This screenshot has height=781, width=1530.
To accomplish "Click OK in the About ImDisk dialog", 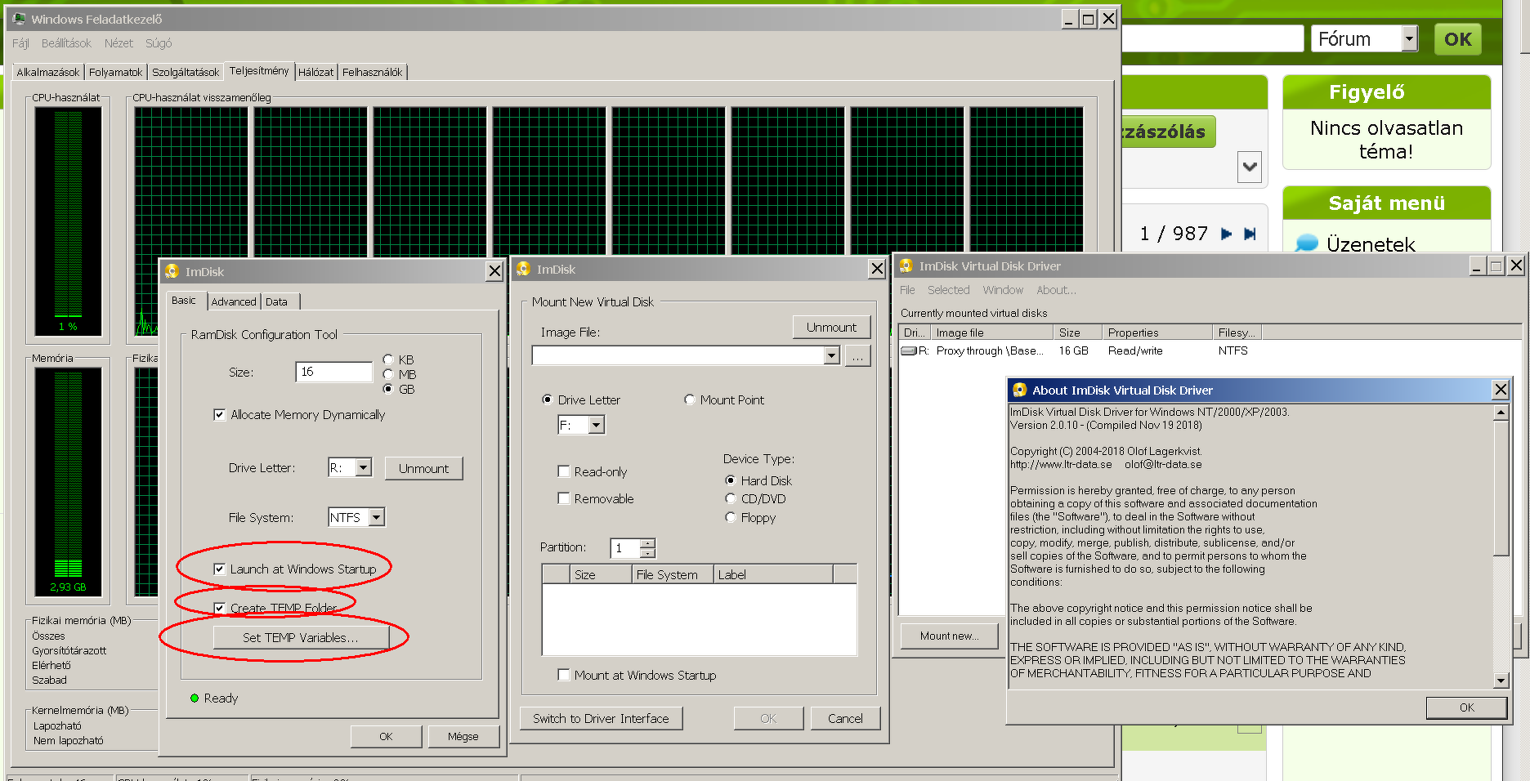I will point(1466,707).
